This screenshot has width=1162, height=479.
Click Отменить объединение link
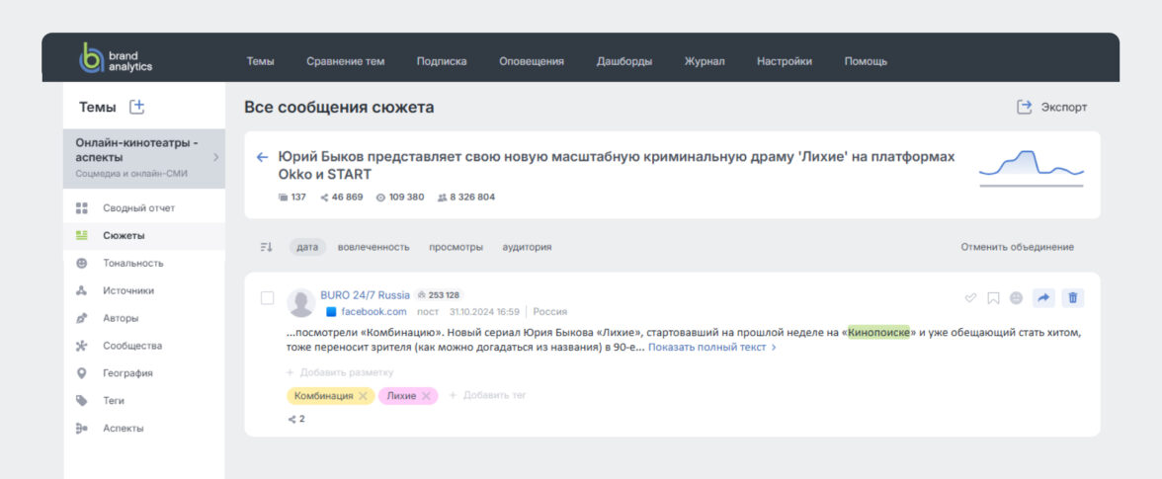pyautogui.click(x=1017, y=247)
